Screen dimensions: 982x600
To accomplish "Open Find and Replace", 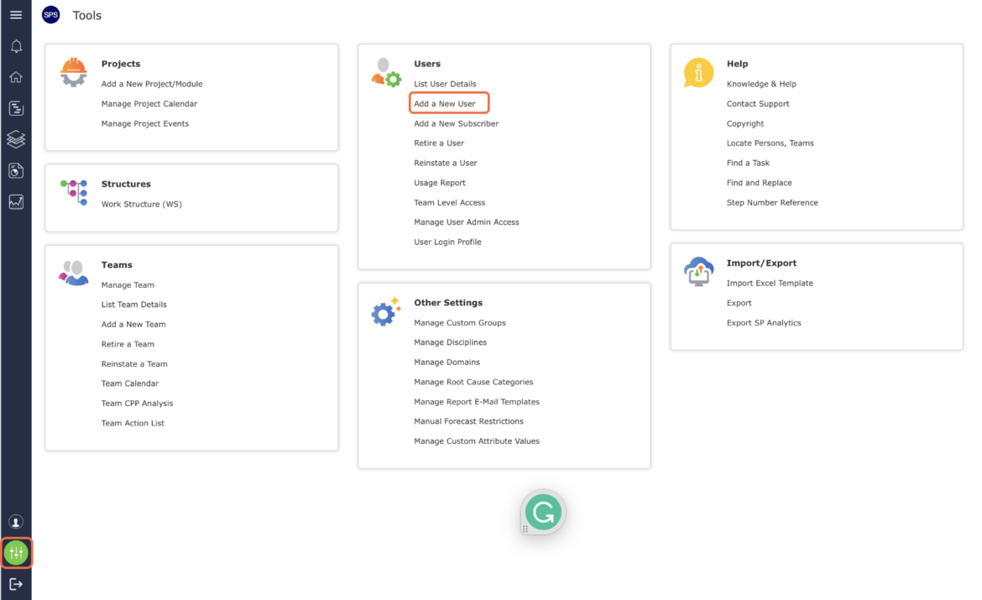I will pos(759,183).
